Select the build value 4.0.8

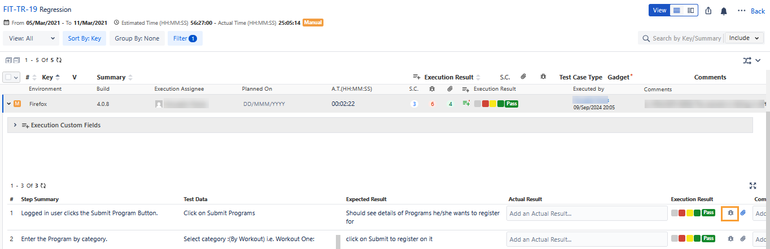103,104
